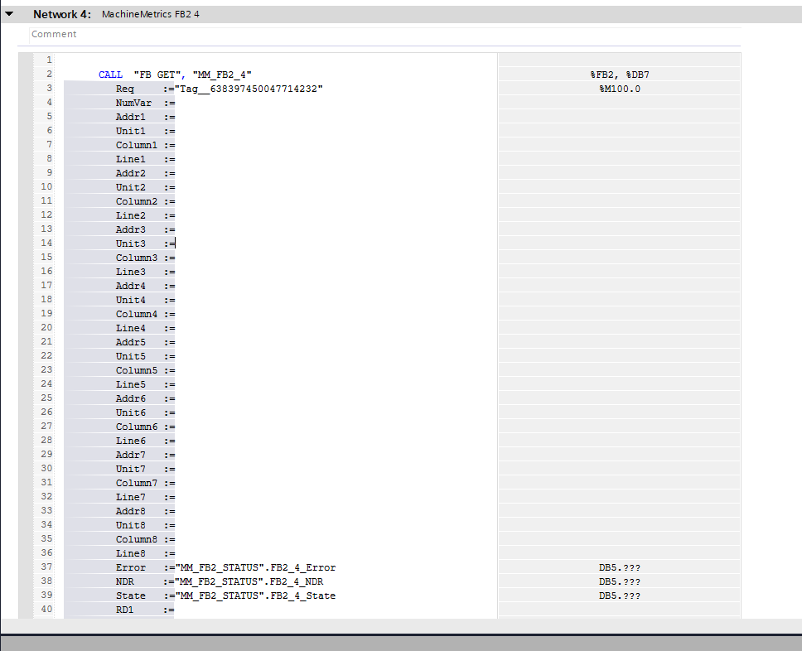
Task: Collapse Network 4 with the triangle
Action: coord(9,14)
